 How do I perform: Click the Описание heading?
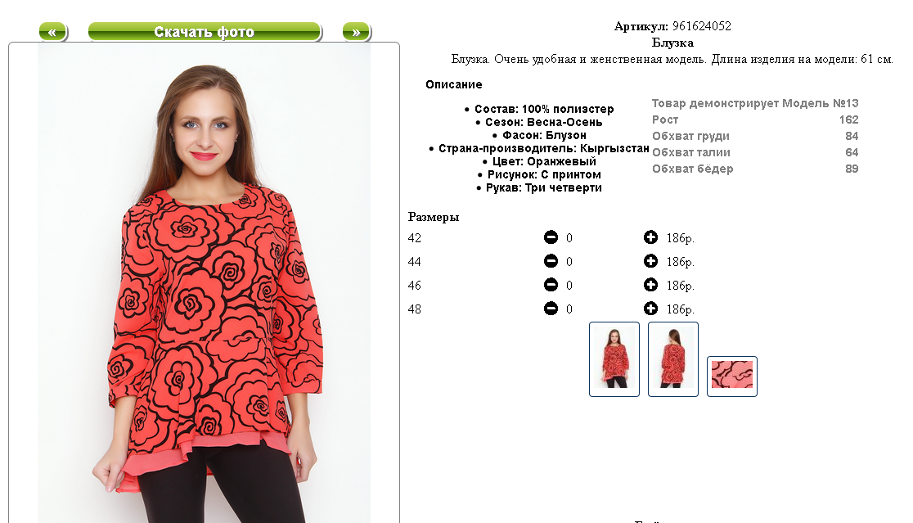tap(453, 84)
